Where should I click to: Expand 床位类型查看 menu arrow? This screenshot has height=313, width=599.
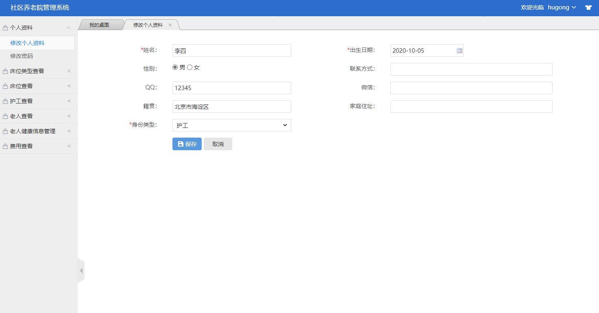(69, 71)
